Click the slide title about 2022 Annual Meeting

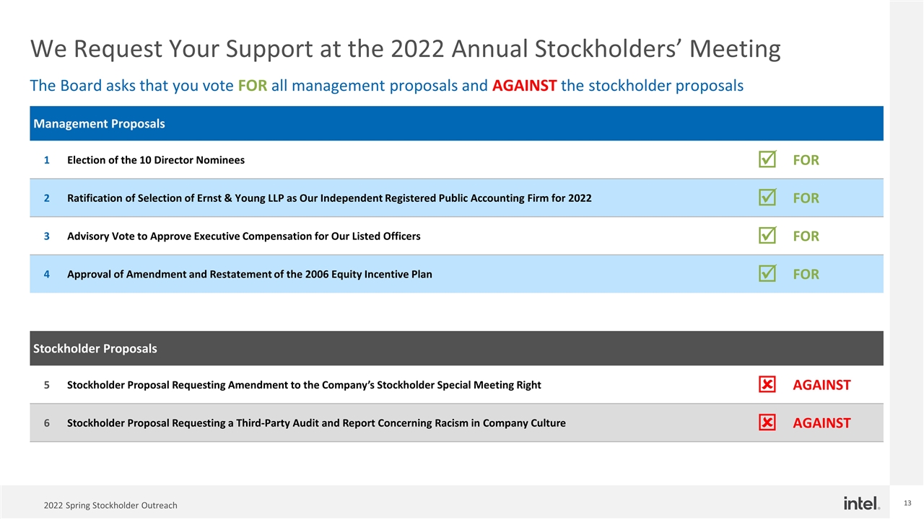coord(405,49)
